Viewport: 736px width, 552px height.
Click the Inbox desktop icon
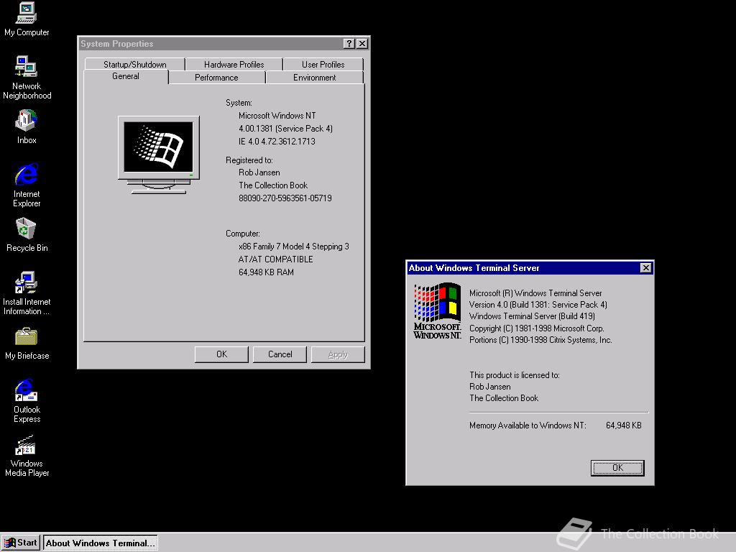coord(27,126)
